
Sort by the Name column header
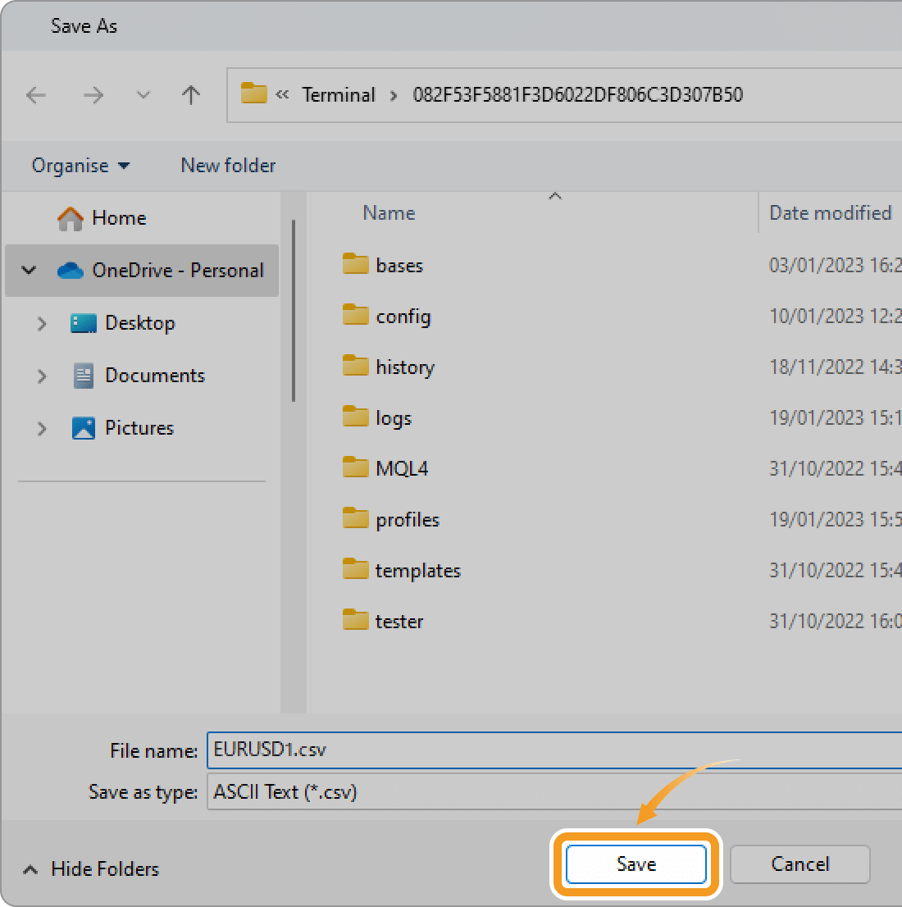point(389,213)
